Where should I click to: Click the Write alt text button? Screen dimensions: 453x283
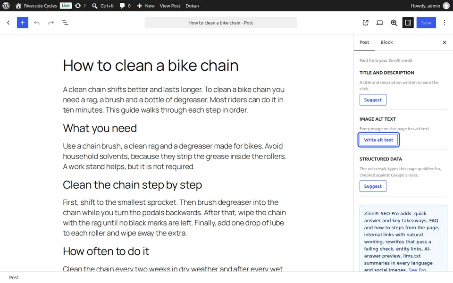(378, 140)
